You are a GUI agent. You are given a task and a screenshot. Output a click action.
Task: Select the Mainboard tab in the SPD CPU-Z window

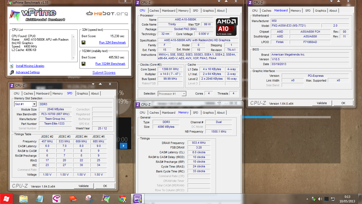[43, 93]
